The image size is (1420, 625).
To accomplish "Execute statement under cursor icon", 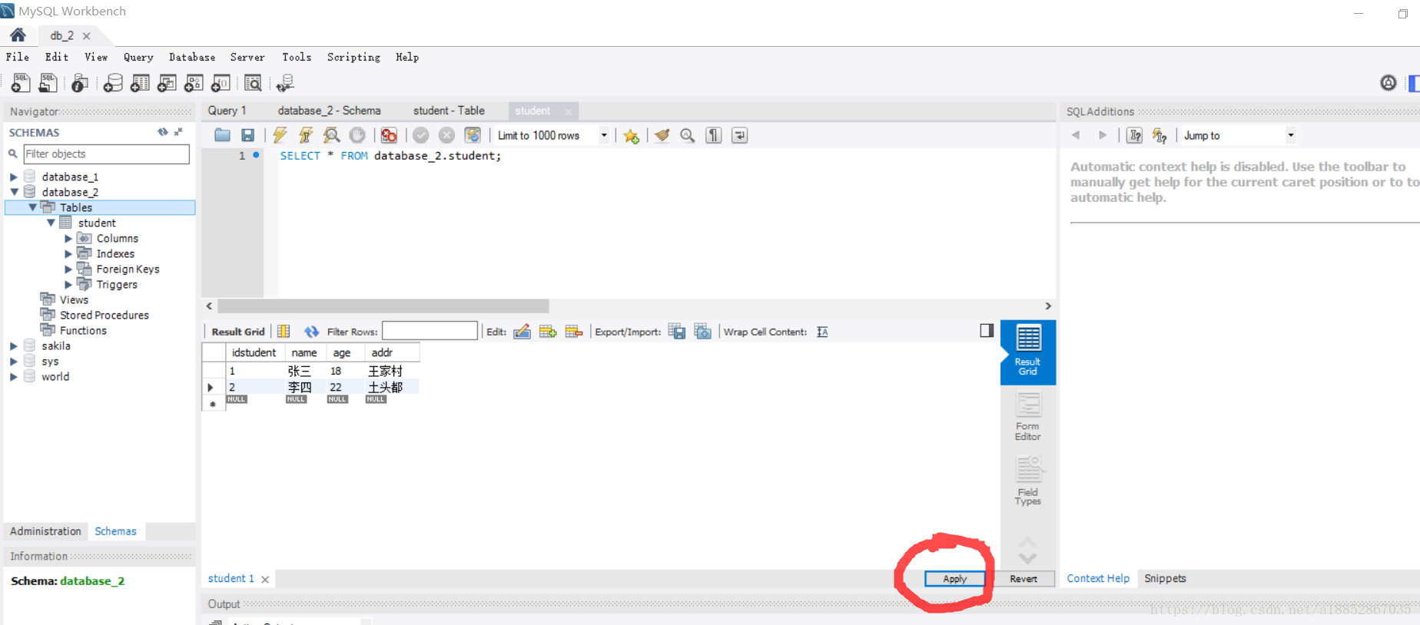I will point(306,135).
